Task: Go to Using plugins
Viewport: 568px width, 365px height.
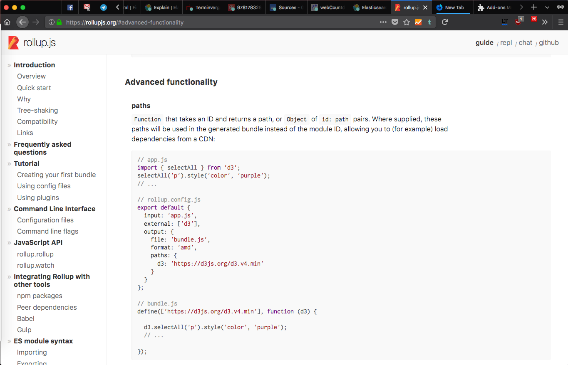Action: [38, 197]
